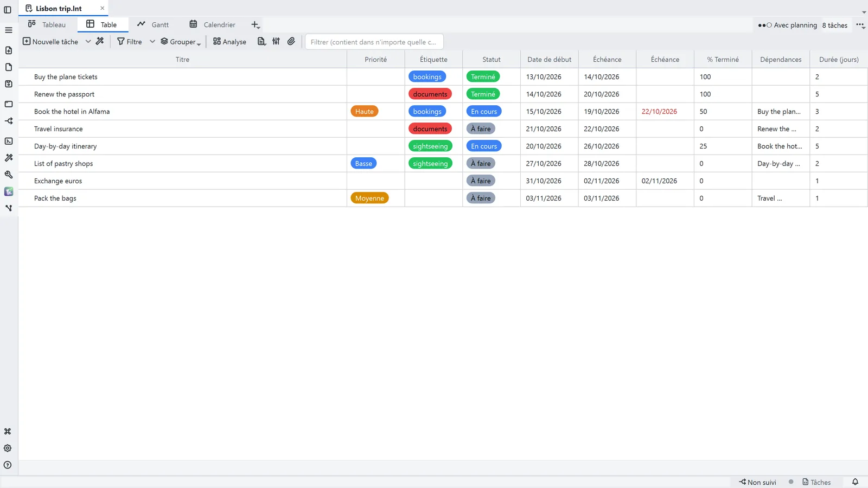Image resolution: width=868 pixels, height=488 pixels.
Task: Open the help question mark icon
Action: (8, 465)
